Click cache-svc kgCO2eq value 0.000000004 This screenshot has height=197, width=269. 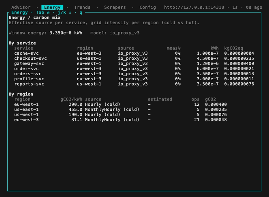239,53
